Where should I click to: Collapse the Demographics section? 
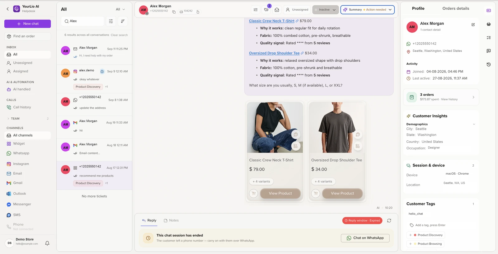point(474,124)
